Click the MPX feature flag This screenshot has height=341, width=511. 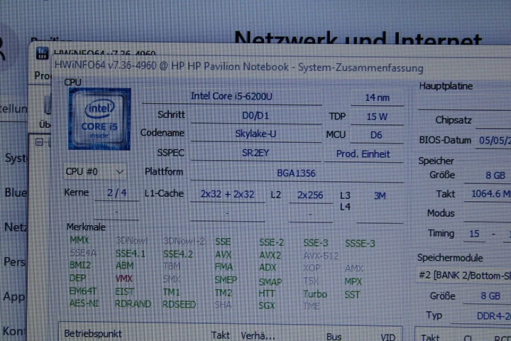tap(353, 281)
